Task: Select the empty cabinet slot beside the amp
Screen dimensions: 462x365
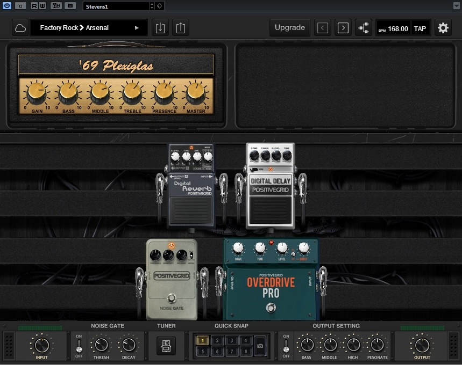Action: [x=346, y=86]
